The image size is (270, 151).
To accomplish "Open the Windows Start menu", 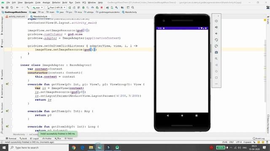I will click(4, 148).
